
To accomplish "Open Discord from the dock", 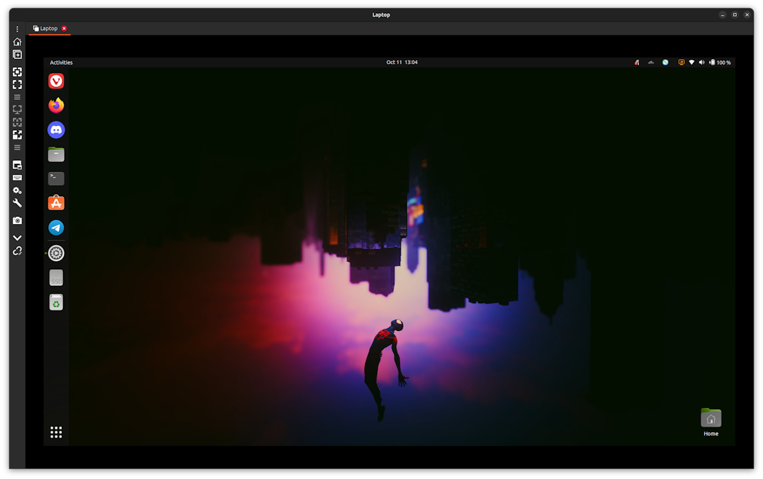I will [x=56, y=130].
